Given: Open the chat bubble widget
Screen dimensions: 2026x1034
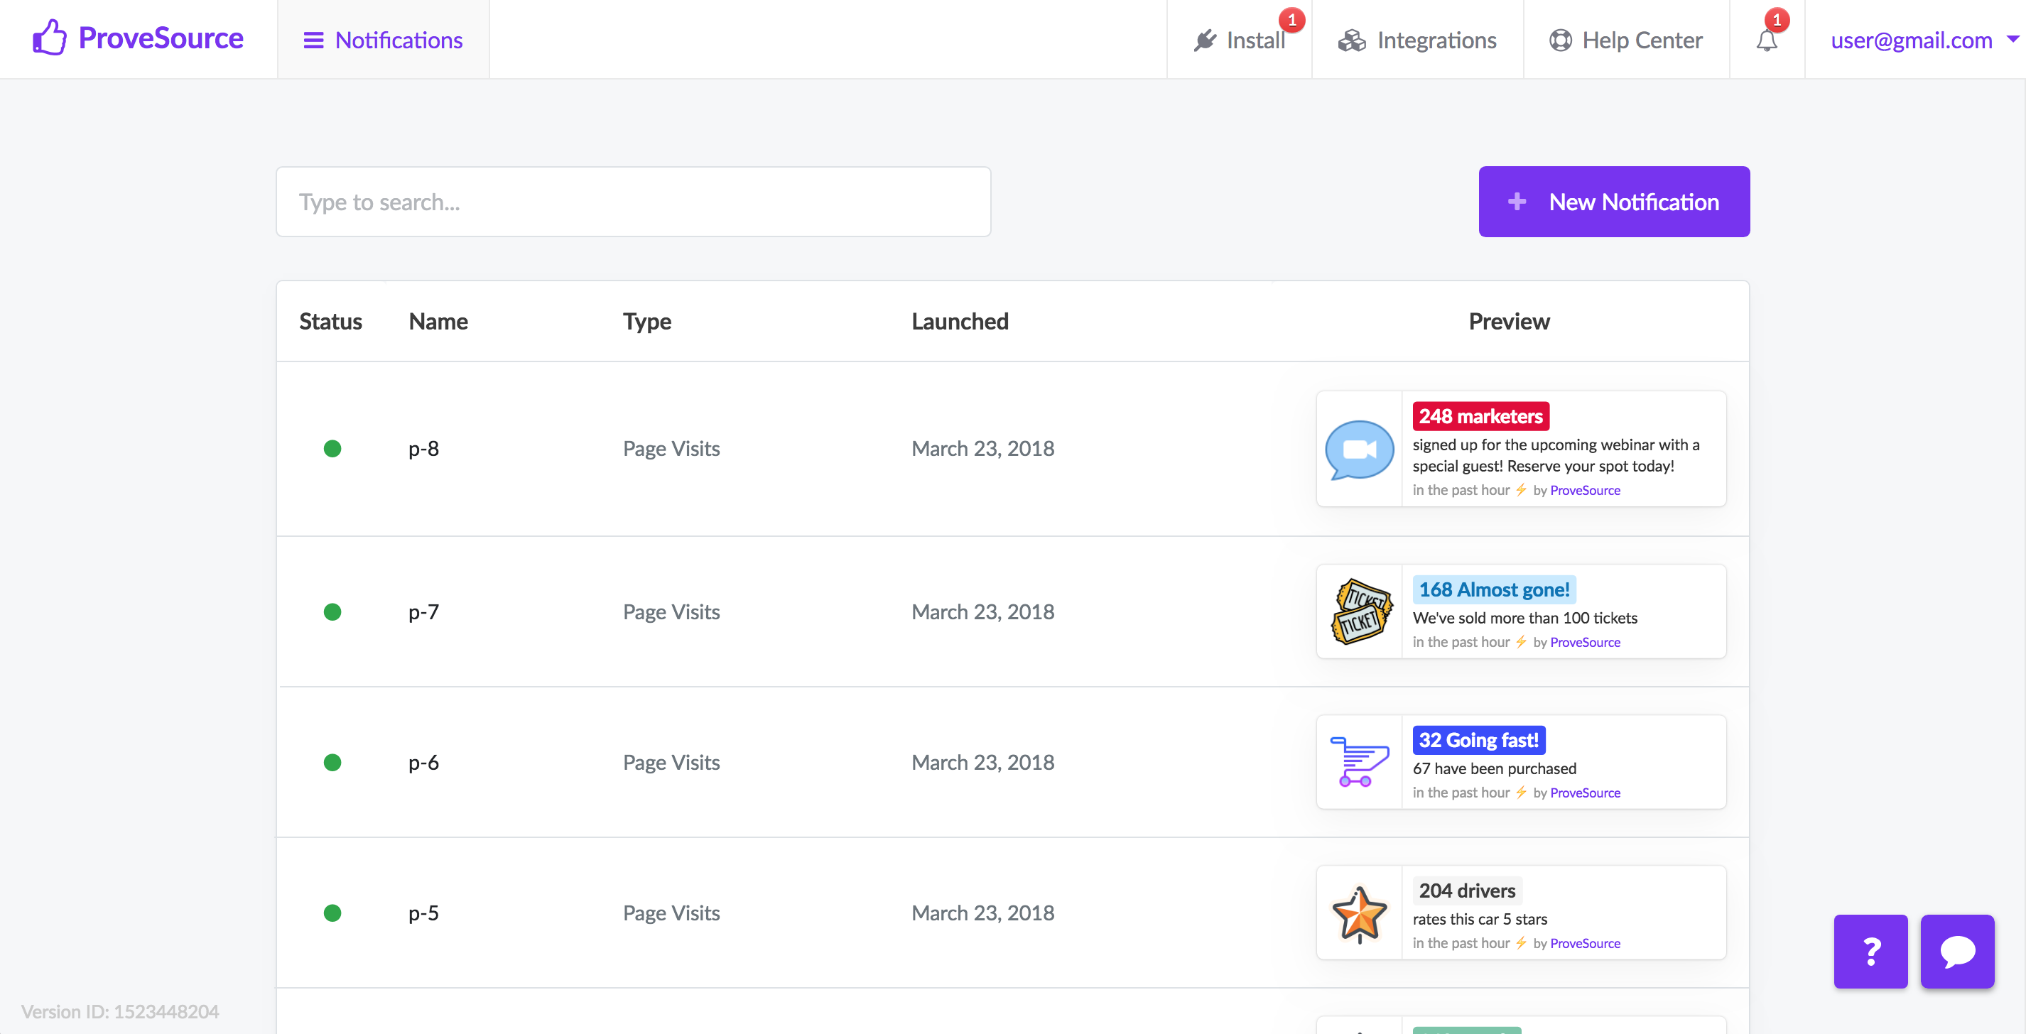Looking at the screenshot, I should 1957,951.
